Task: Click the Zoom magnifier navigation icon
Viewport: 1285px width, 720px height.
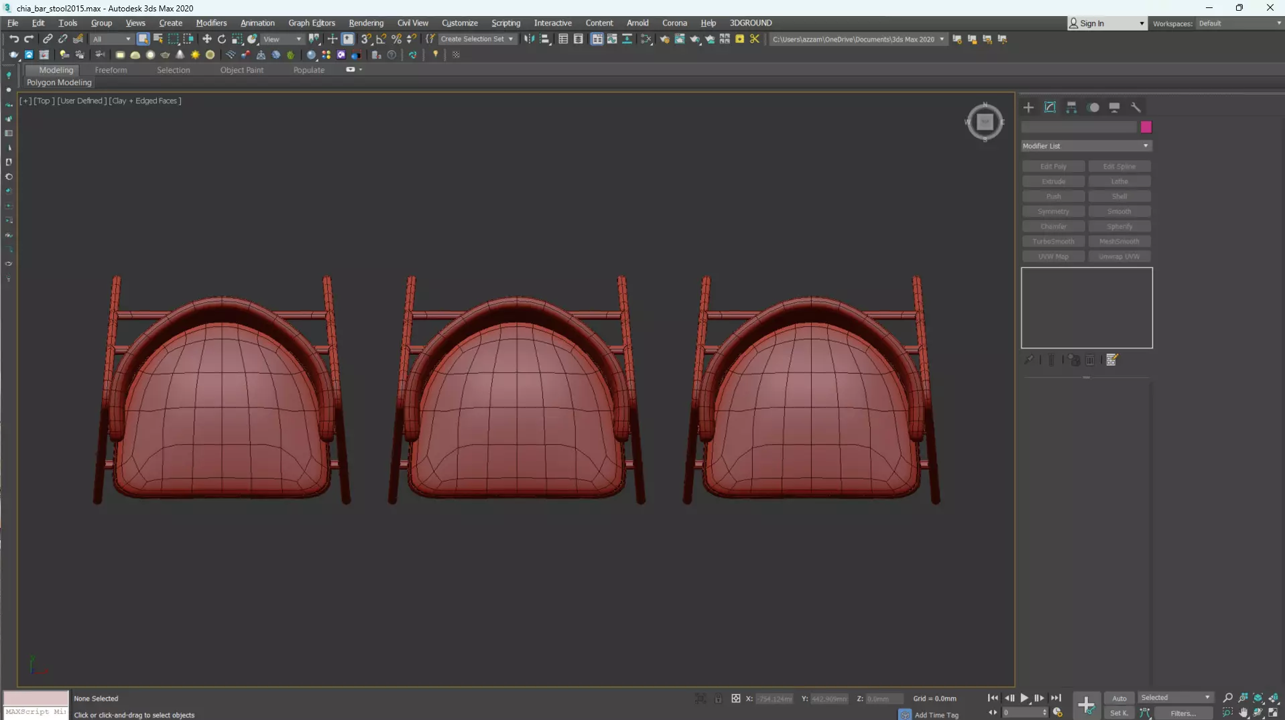Action: coord(1227,698)
